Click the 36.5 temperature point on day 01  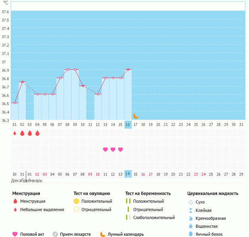point(15,103)
